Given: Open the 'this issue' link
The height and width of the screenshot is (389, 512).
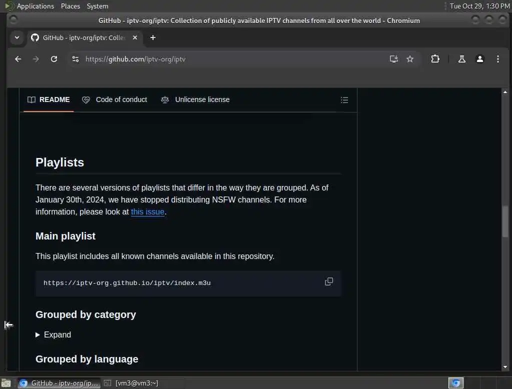Looking at the screenshot, I should pos(147,211).
